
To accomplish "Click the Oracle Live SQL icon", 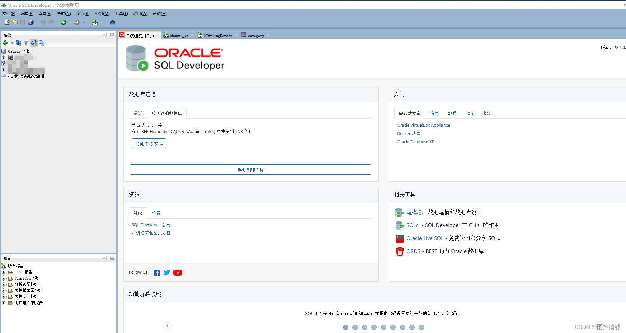I will [400, 238].
